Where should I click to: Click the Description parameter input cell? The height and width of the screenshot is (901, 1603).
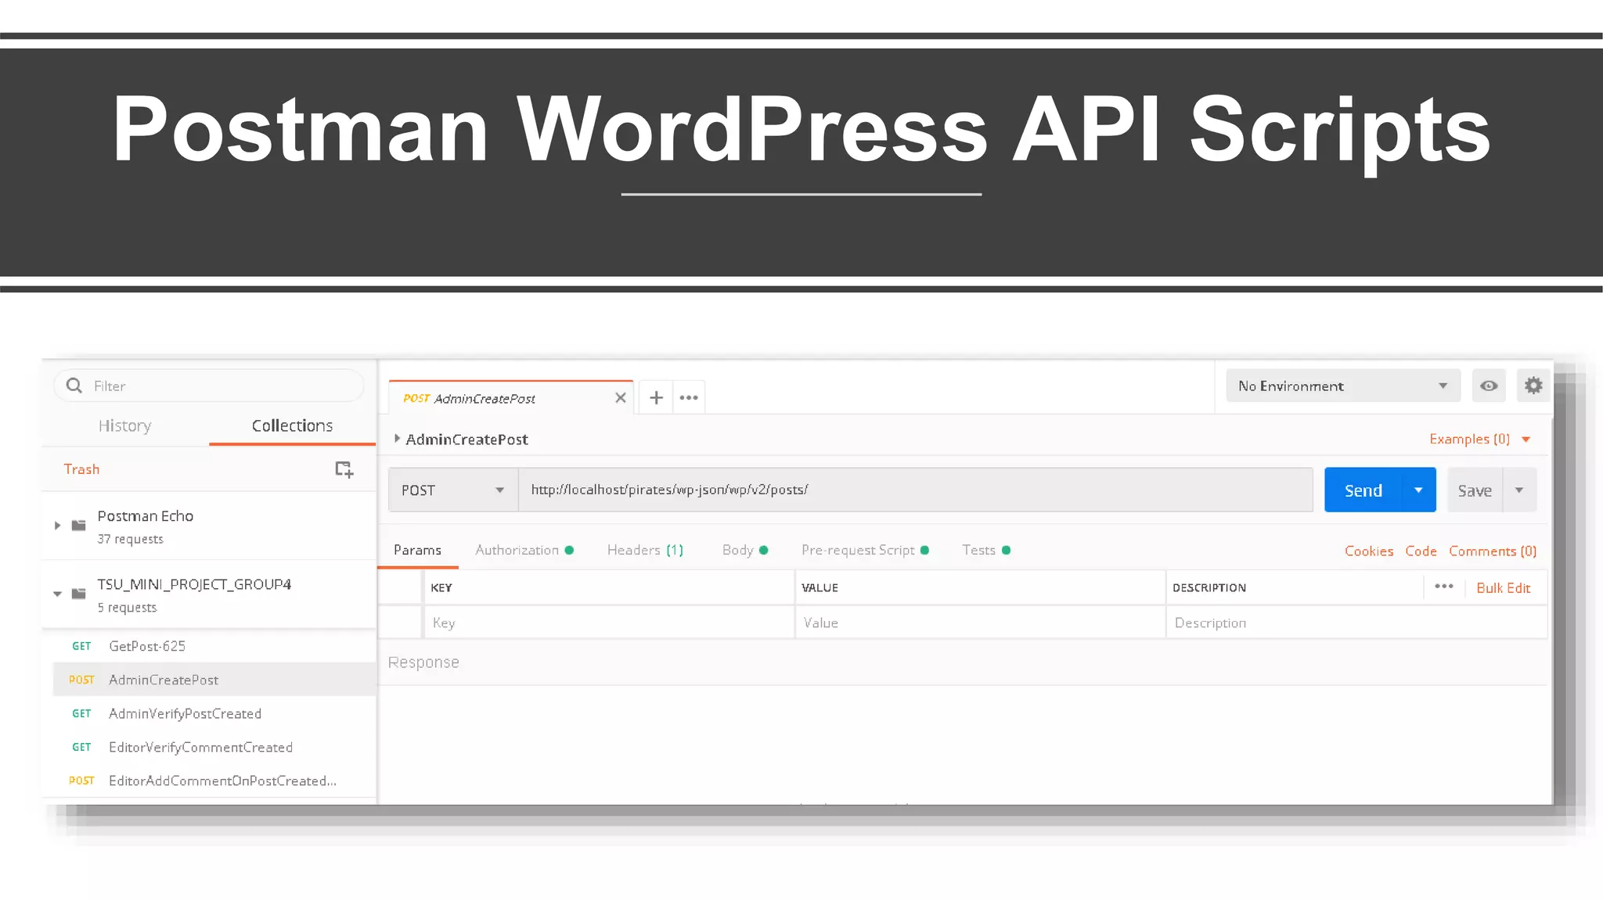click(x=1356, y=623)
